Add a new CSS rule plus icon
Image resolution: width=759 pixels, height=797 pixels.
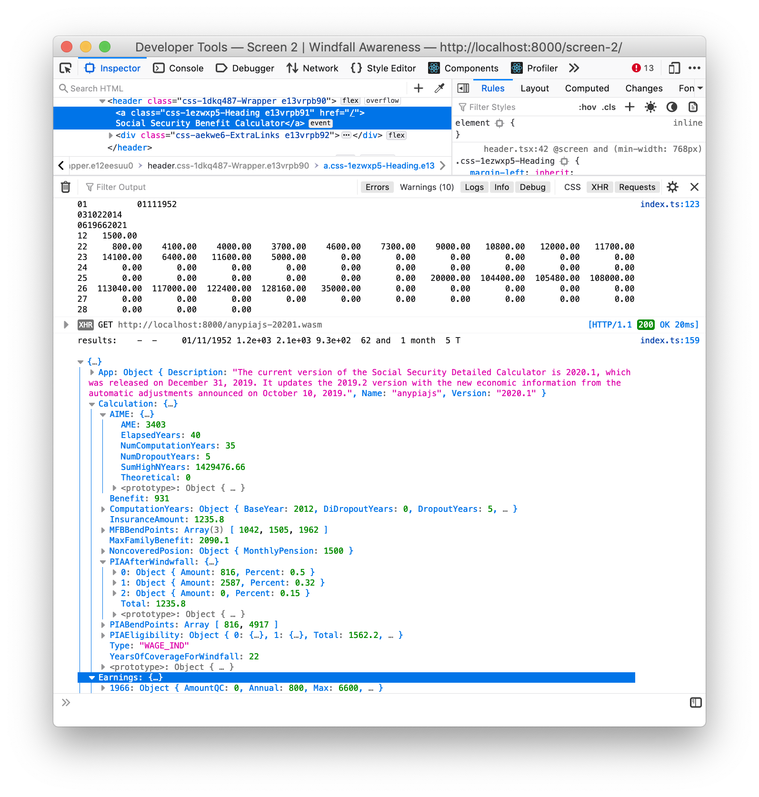click(x=629, y=107)
